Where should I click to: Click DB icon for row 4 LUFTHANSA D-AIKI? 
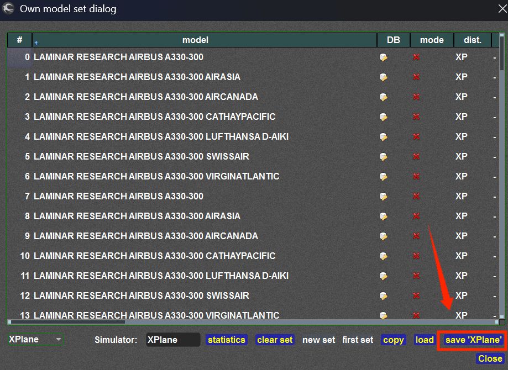pyautogui.click(x=384, y=137)
